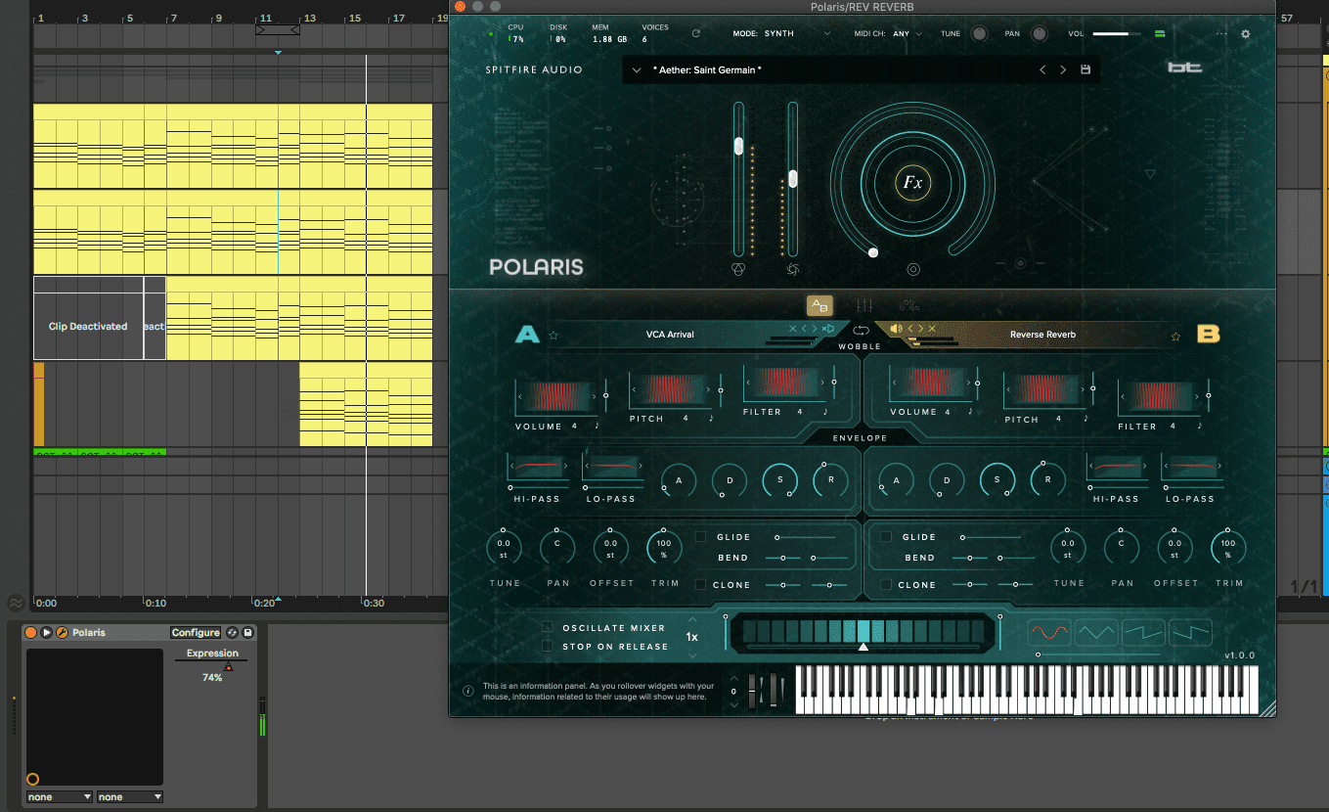Click the central Fx button

pyautogui.click(x=912, y=183)
